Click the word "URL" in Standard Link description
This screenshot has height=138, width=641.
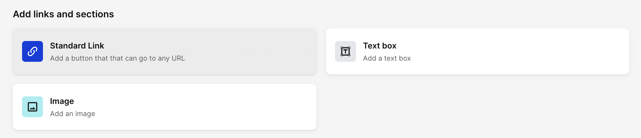(x=178, y=58)
